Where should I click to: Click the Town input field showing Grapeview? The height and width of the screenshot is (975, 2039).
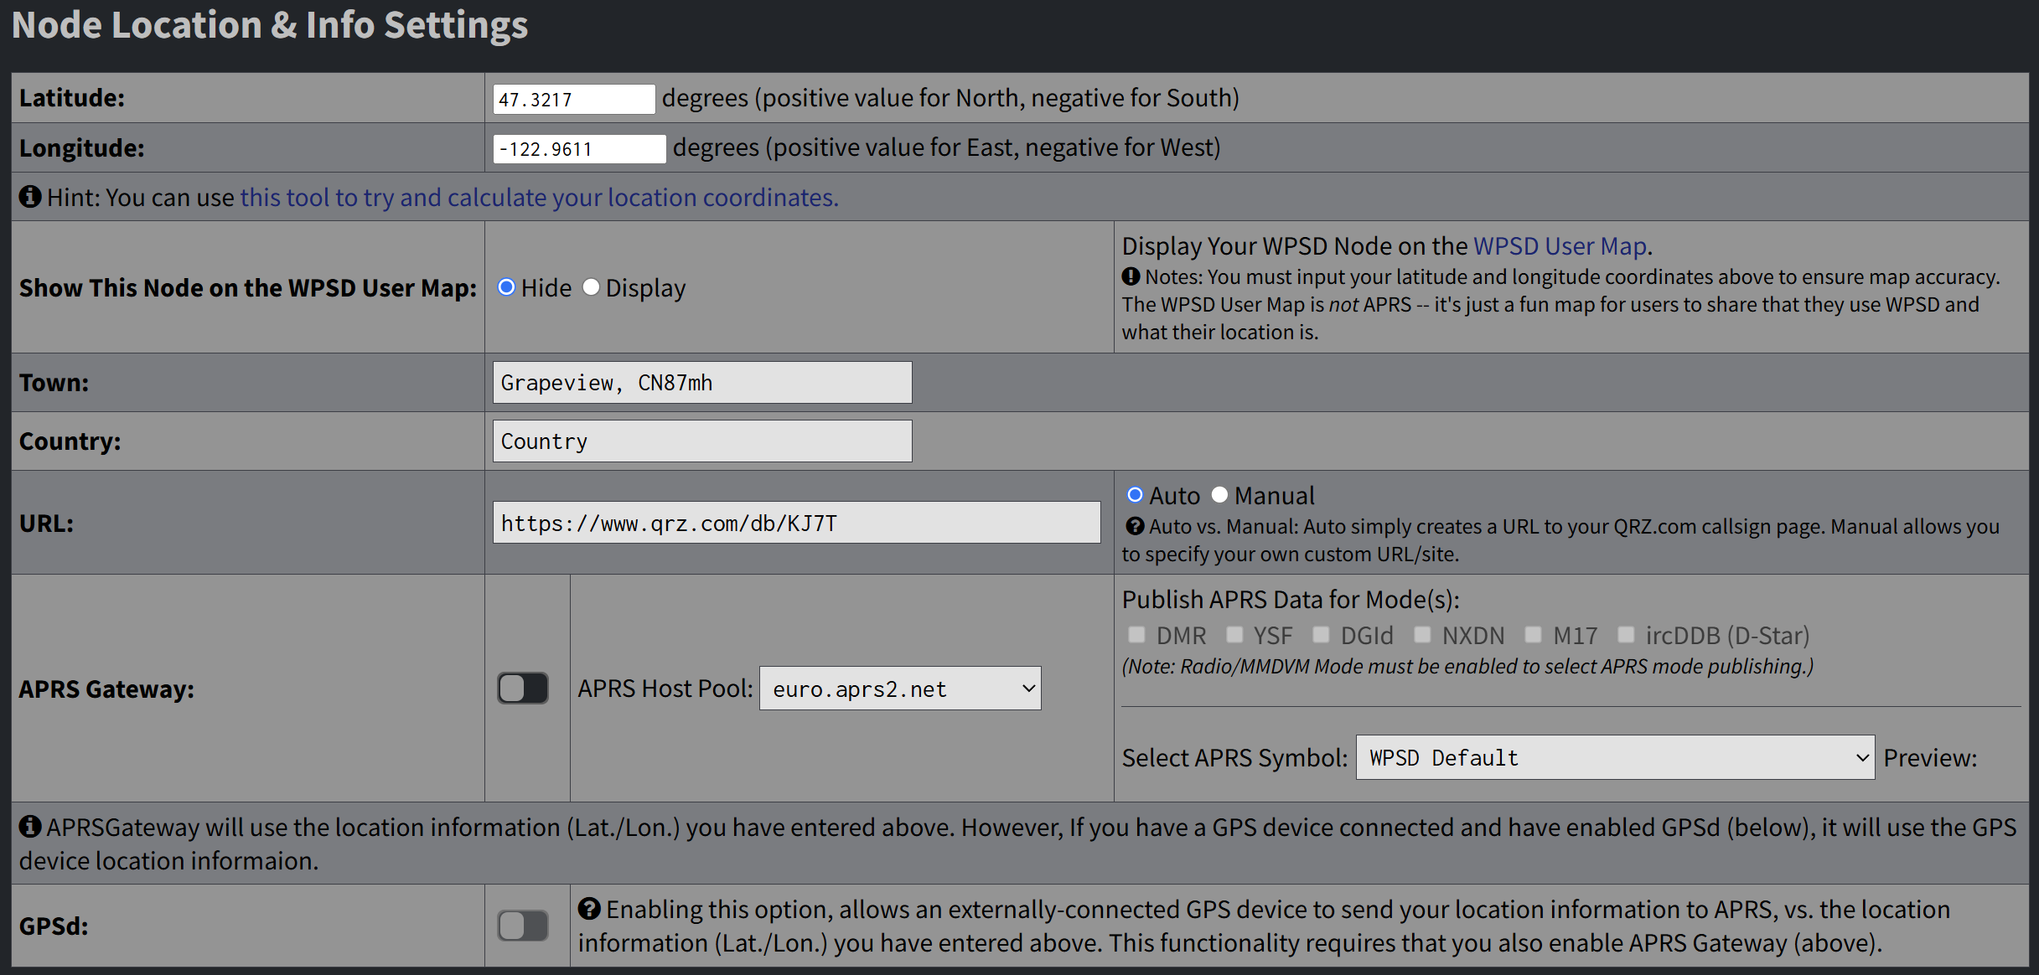coord(701,382)
